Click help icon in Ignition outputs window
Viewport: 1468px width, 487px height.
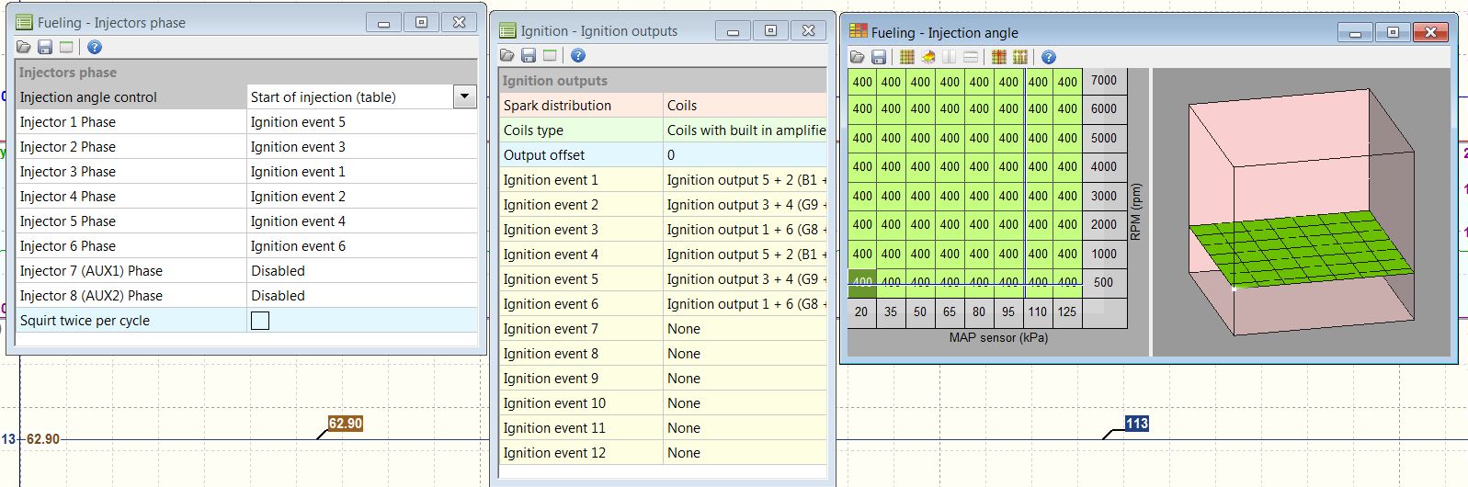click(x=578, y=55)
